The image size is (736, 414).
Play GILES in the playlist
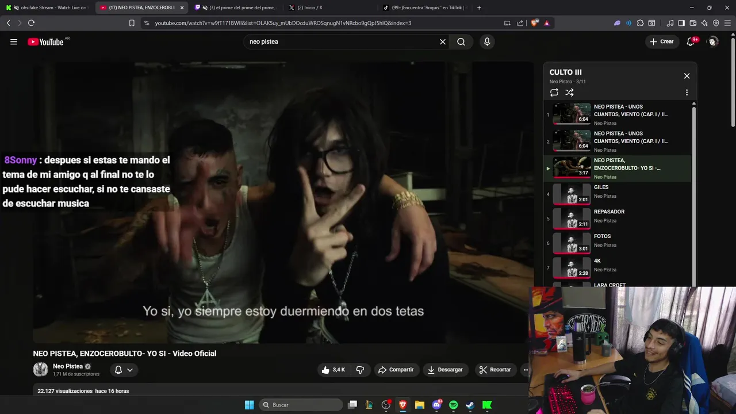coord(618,194)
